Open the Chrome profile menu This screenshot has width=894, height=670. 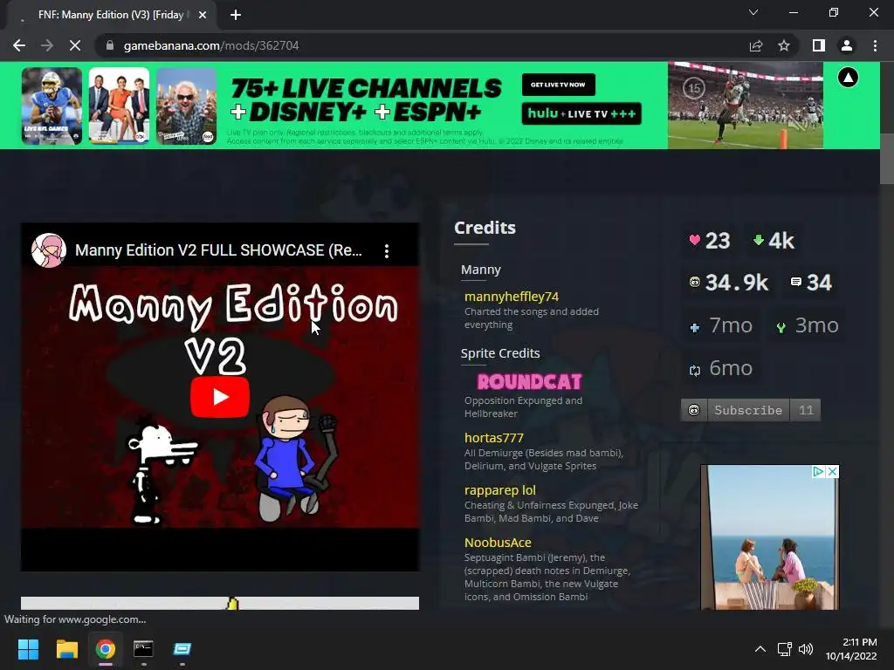pyautogui.click(x=847, y=45)
